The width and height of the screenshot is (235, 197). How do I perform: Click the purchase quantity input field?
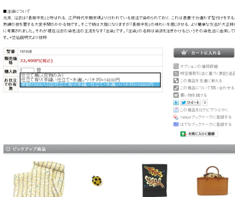[x=27, y=70]
